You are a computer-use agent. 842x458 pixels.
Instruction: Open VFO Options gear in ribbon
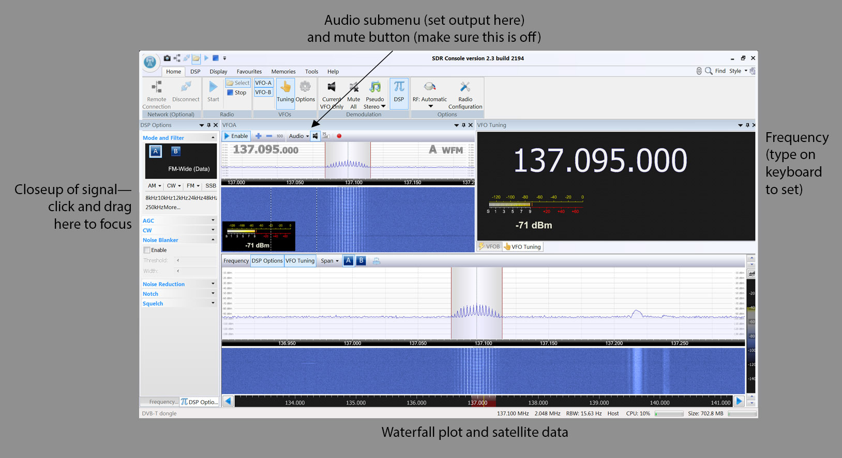click(305, 91)
